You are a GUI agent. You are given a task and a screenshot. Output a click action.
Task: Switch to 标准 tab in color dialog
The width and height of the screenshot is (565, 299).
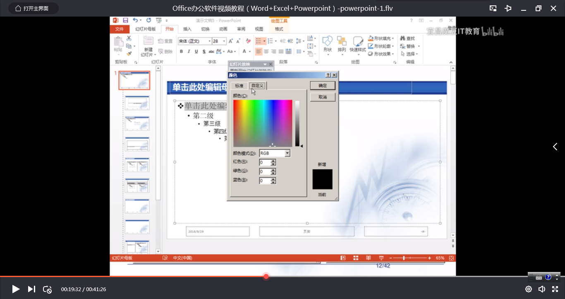[239, 86]
